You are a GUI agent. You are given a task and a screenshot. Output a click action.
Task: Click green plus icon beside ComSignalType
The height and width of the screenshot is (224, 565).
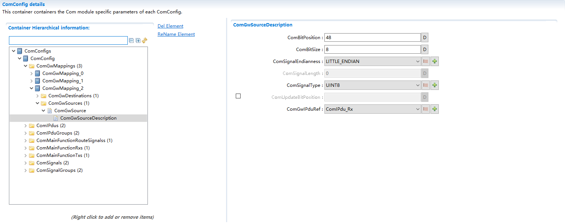coord(434,85)
